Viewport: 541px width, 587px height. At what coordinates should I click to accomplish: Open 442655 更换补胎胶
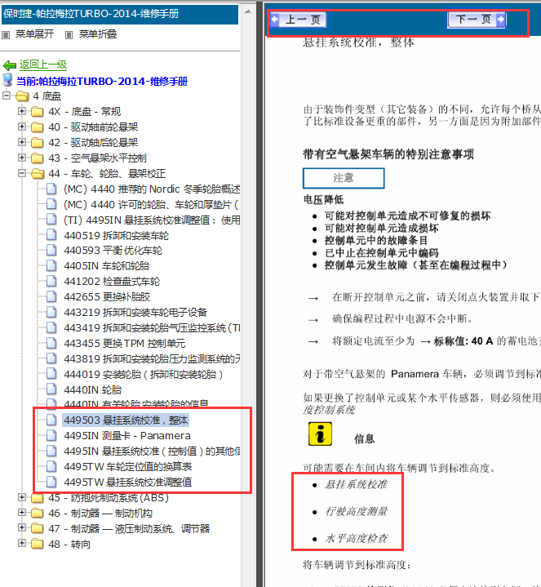107,297
